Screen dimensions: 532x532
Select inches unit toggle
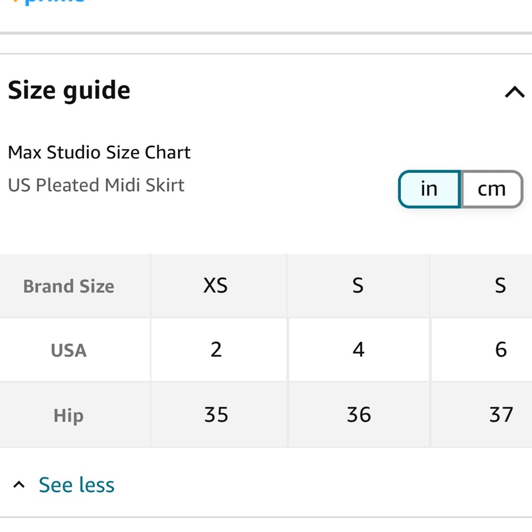click(x=429, y=189)
